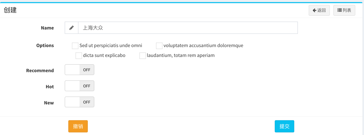The image size is (364, 135).
Task: Submit the form with 提交 button
Action: click(x=285, y=126)
